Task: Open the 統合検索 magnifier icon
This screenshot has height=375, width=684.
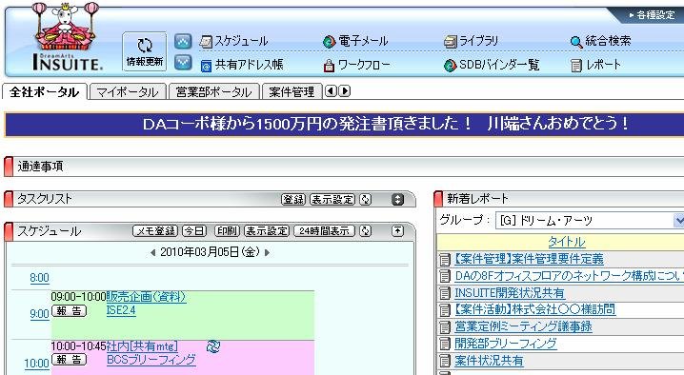Action: click(x=575, y=42)
